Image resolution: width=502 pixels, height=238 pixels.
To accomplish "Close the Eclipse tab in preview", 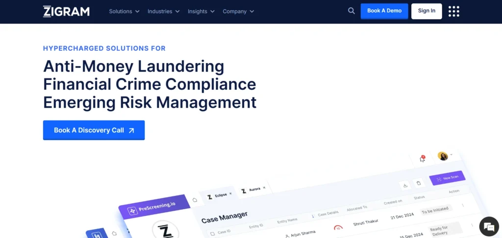I will tap(230, 193).
